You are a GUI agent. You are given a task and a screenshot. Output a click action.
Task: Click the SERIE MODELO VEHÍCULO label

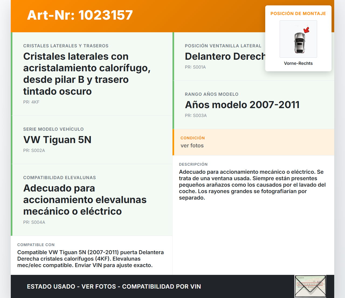point(53,129)
